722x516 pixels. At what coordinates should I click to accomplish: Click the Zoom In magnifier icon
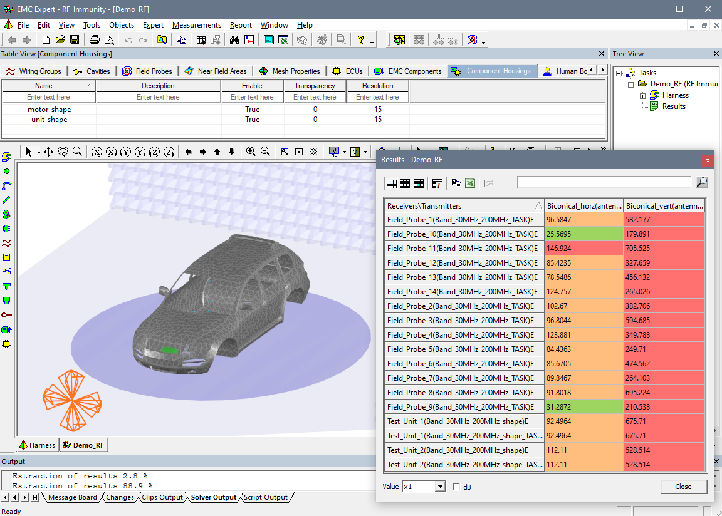pos(251,152)
